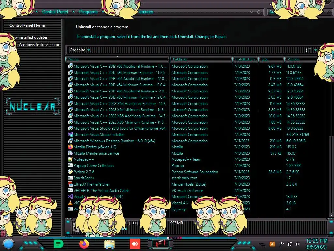
Task: Click icon of Visual C++ 2022 X64 Minimum Runtime
Action: pos(70,110)
